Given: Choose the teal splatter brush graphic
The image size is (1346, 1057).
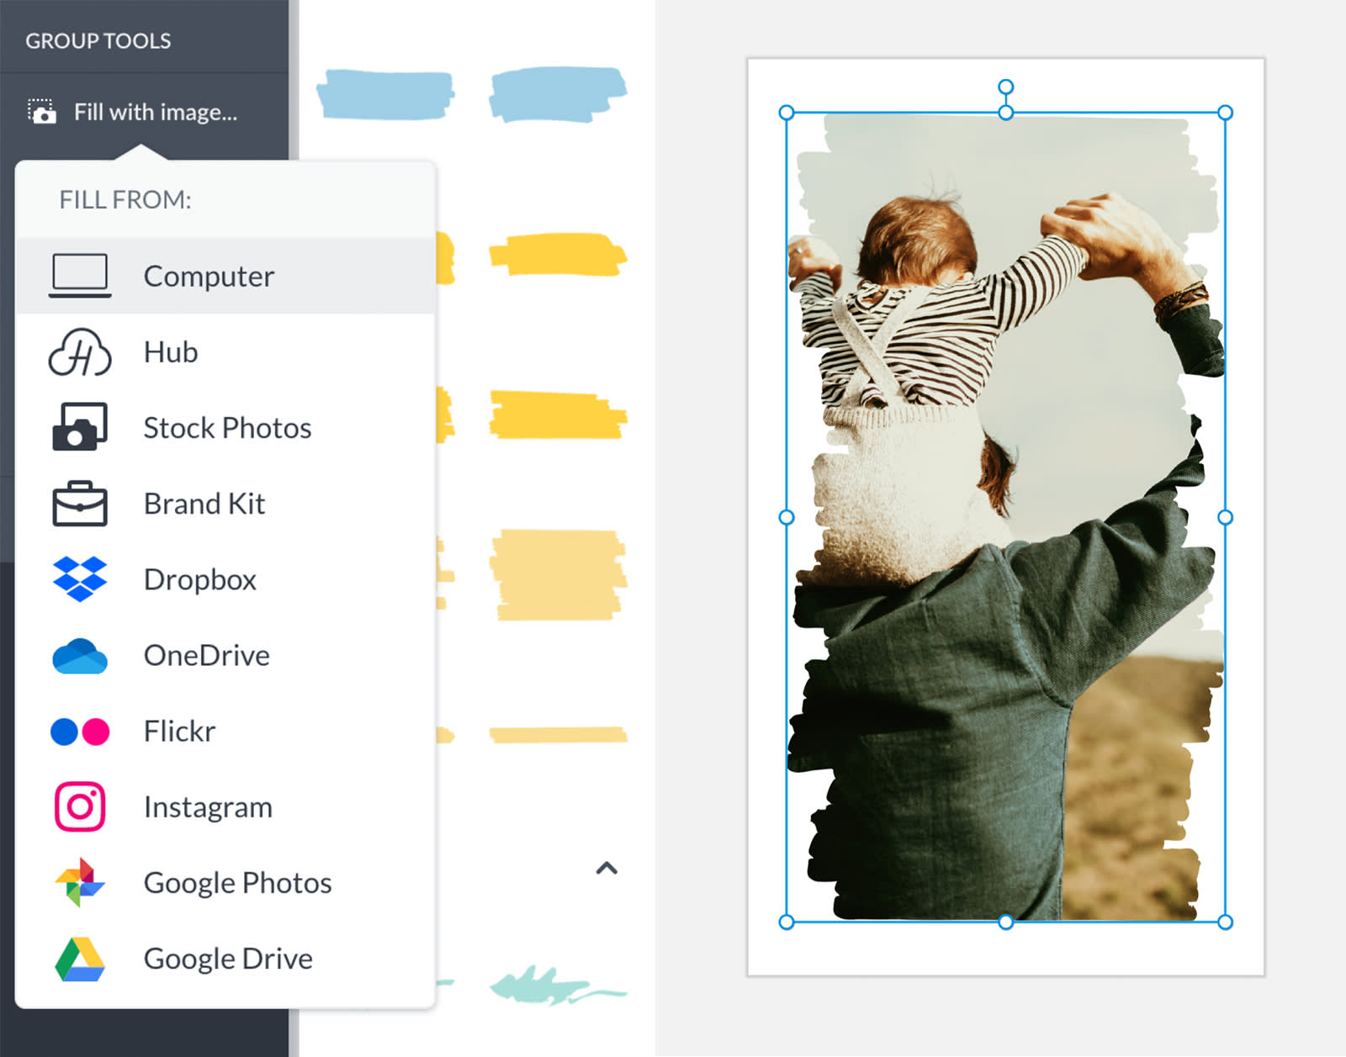Looking at the screenshot, I should [559, 986].
